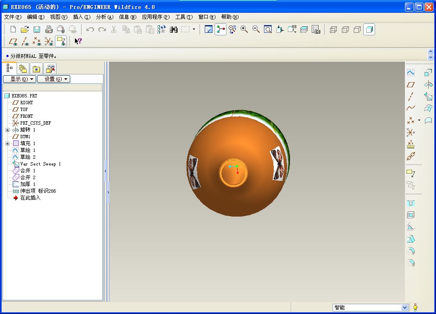Viewport: 436px width, 314px height.
Task: Open the 设置 dropdown in model tree
Action: pyautogui.click(x=54, y=79)
